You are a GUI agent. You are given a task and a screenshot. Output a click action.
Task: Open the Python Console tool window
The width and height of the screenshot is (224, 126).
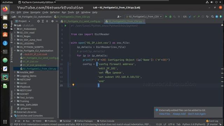click(106, 121)
